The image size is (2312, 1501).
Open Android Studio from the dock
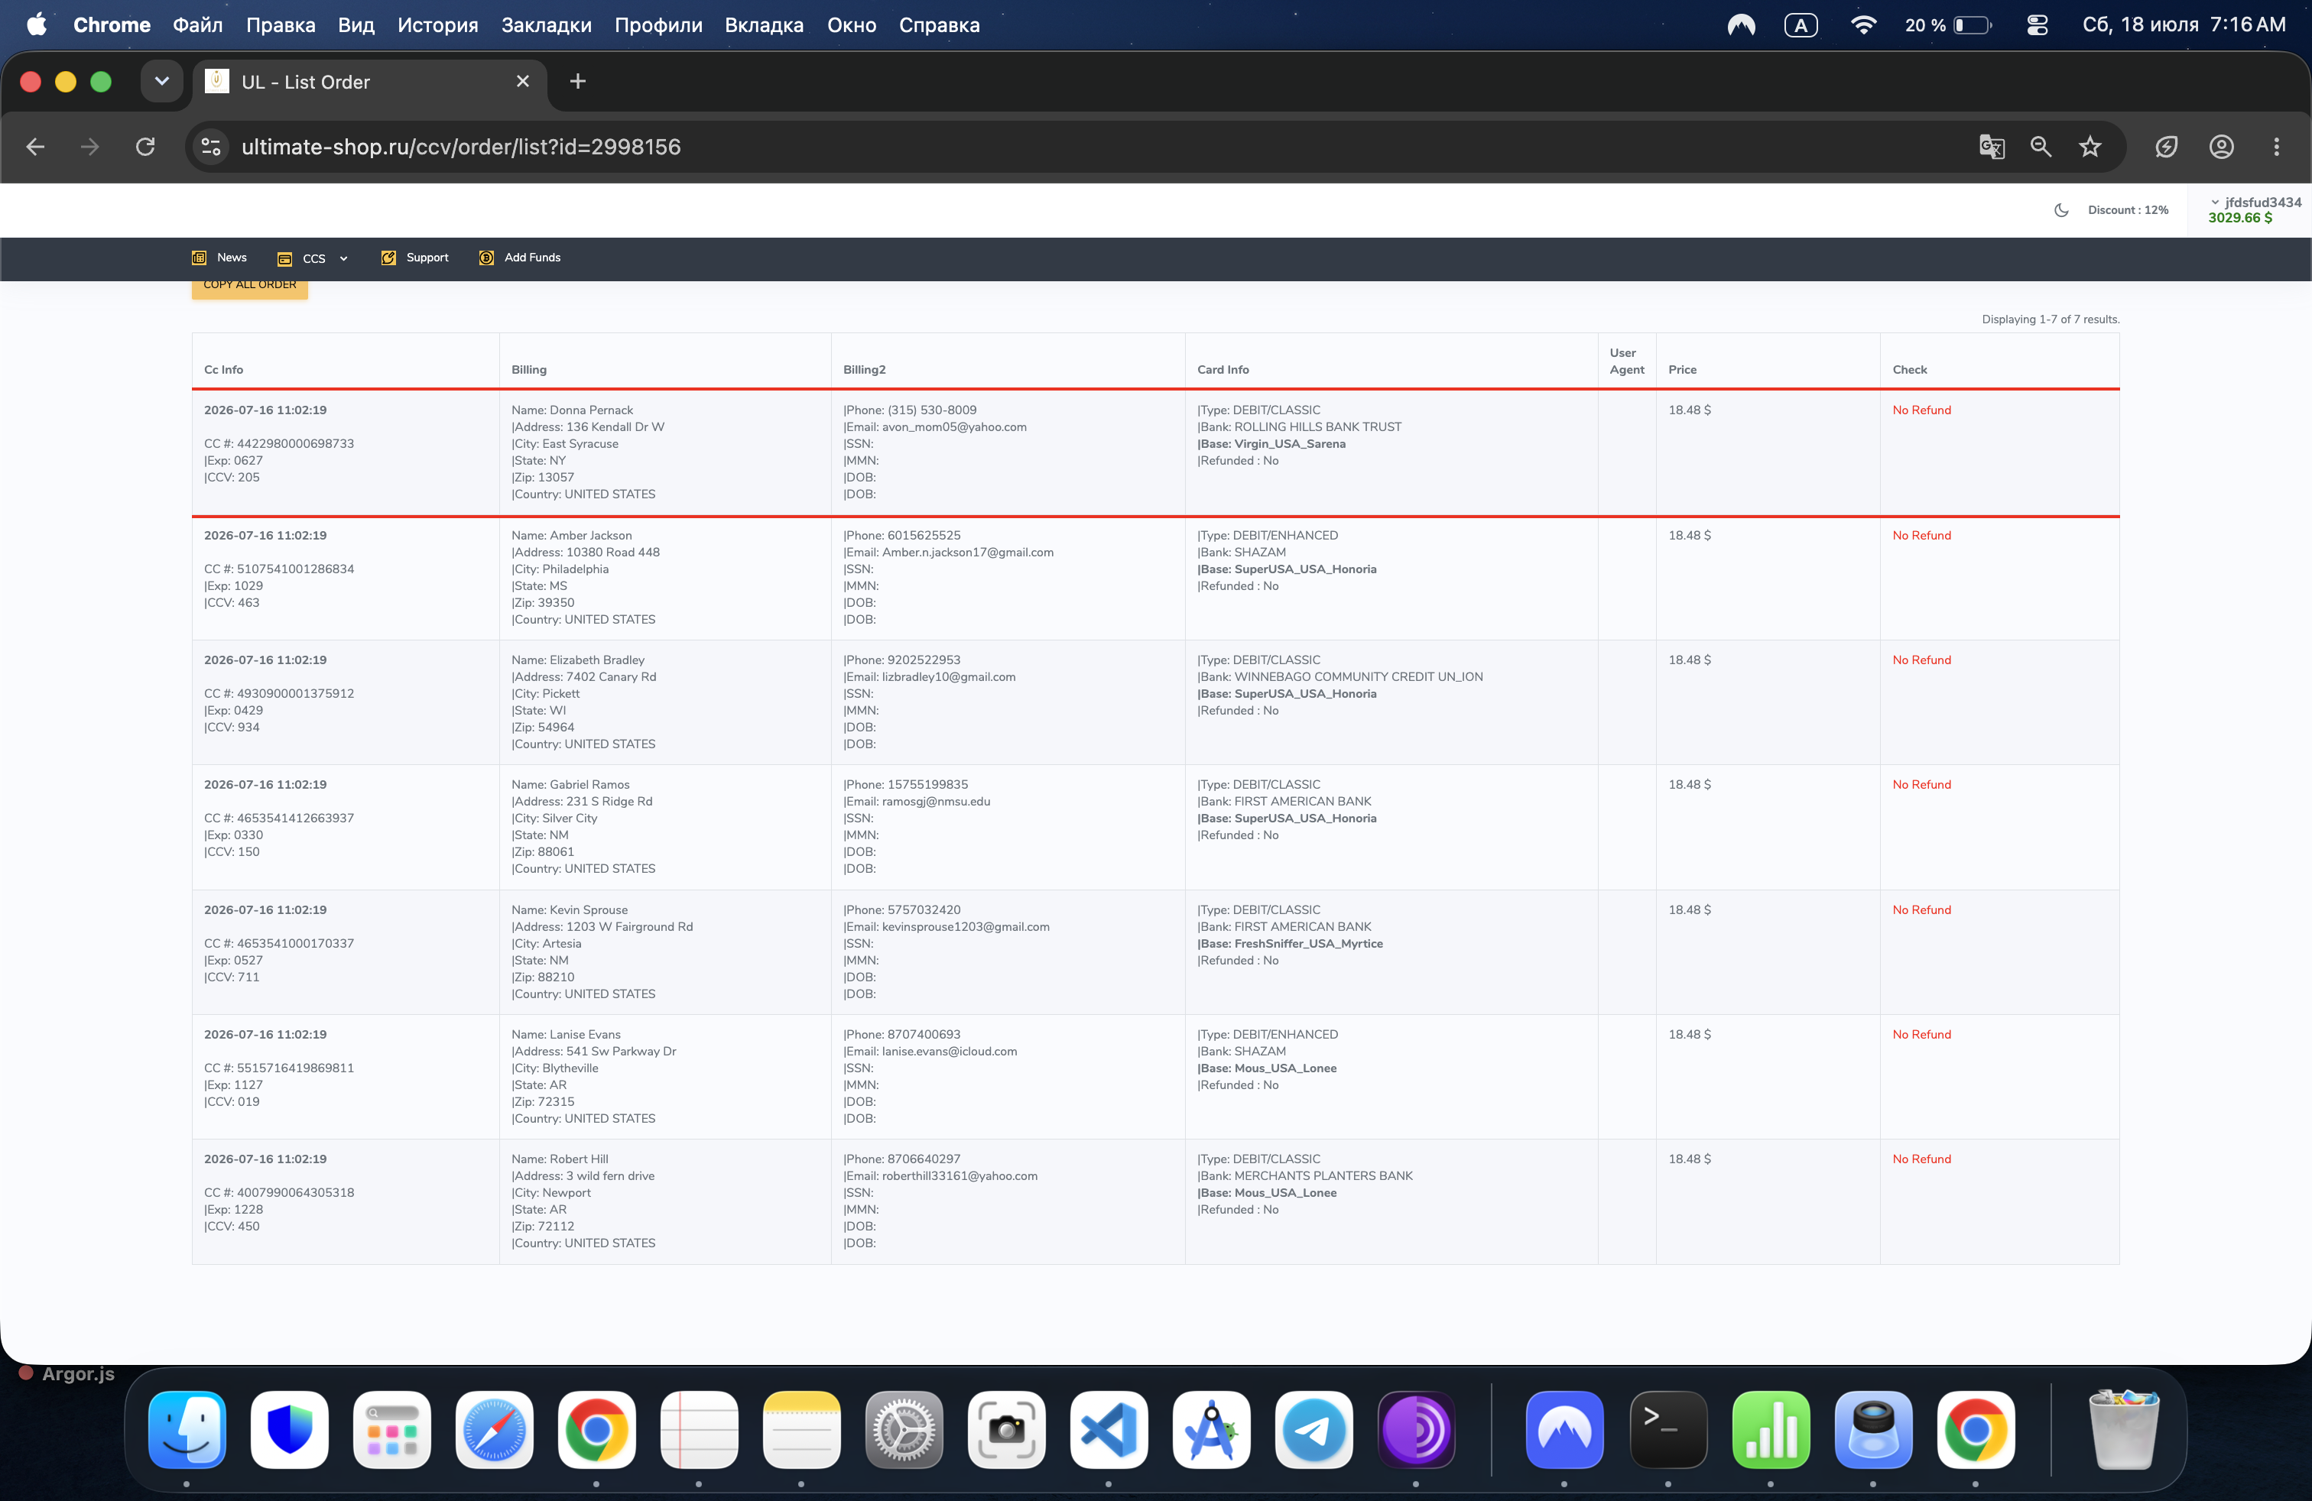tap(1211, 1429)
